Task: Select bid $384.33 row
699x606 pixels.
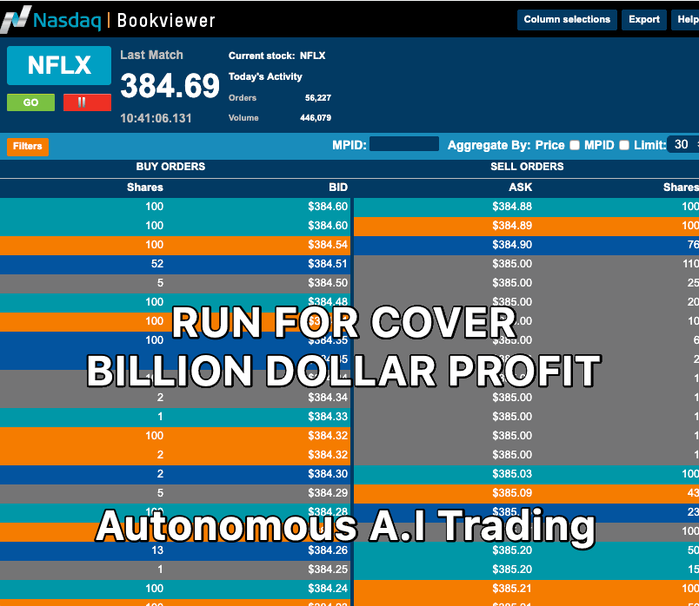Action: [176, 417]
